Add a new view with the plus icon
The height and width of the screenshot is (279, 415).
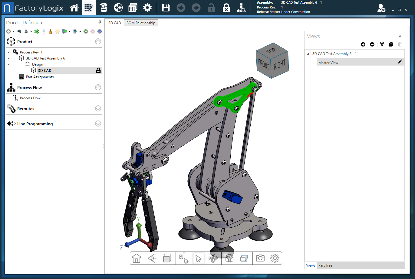363,44
